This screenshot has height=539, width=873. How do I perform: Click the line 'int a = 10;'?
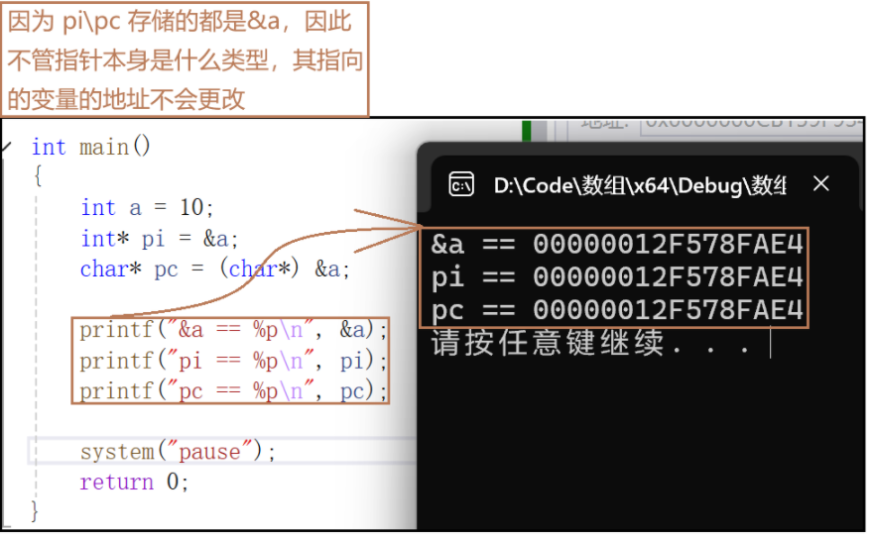point(147,208)
